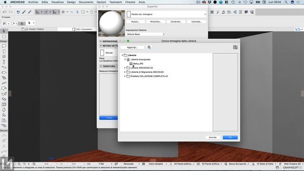Viewport: 304px width, 171px height.
Task: Open the Visualizza menu
Action: tap(57, 2)
